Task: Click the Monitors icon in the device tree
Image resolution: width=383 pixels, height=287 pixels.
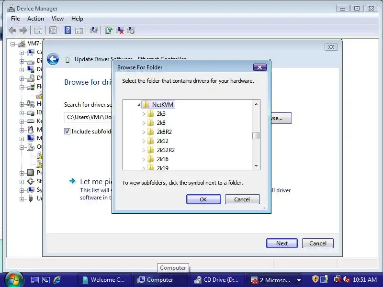Action: (x=31, y=138)
